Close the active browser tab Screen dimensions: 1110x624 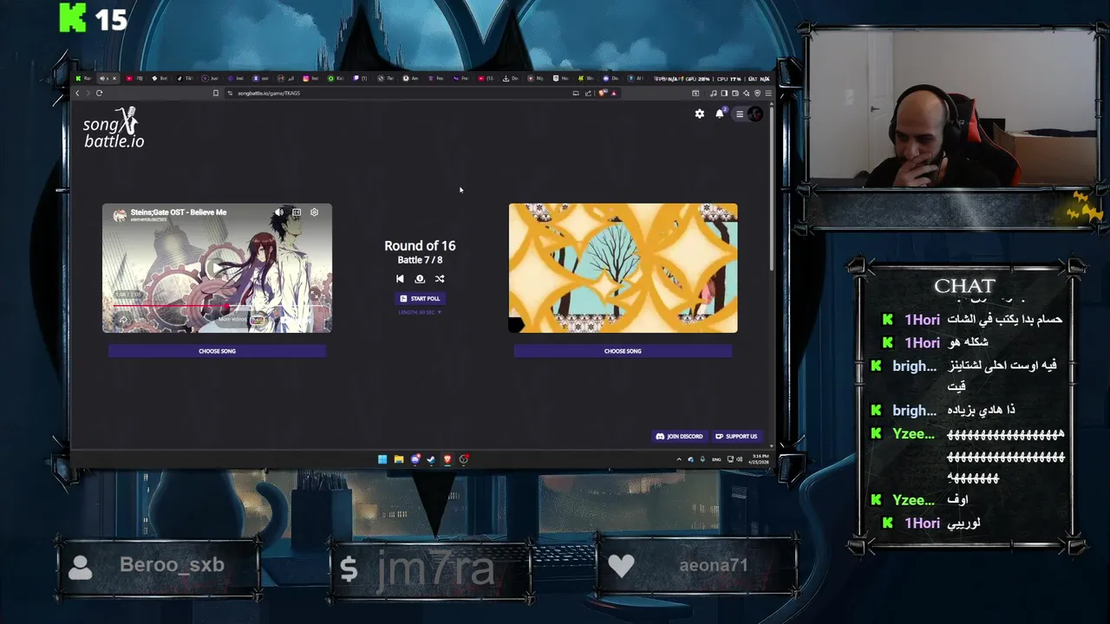114,78
